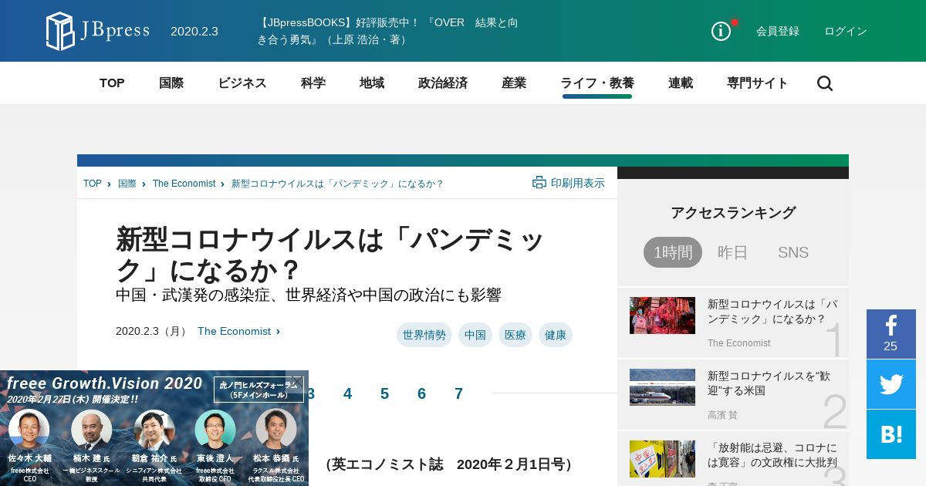
Task: Click the アクセスランキング heading
Action: [733, 213]
